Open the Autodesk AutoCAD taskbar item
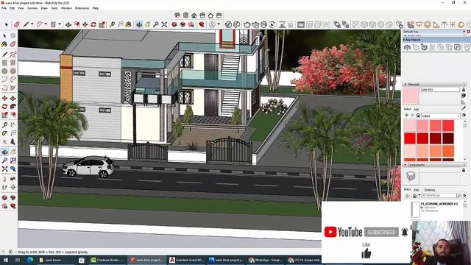 [x=186, y=260]
